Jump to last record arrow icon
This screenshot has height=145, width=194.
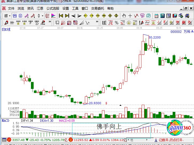(67, 16)
